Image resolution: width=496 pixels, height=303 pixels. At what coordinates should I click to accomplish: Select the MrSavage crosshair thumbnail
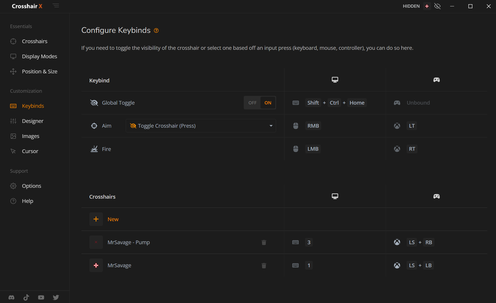96,265
